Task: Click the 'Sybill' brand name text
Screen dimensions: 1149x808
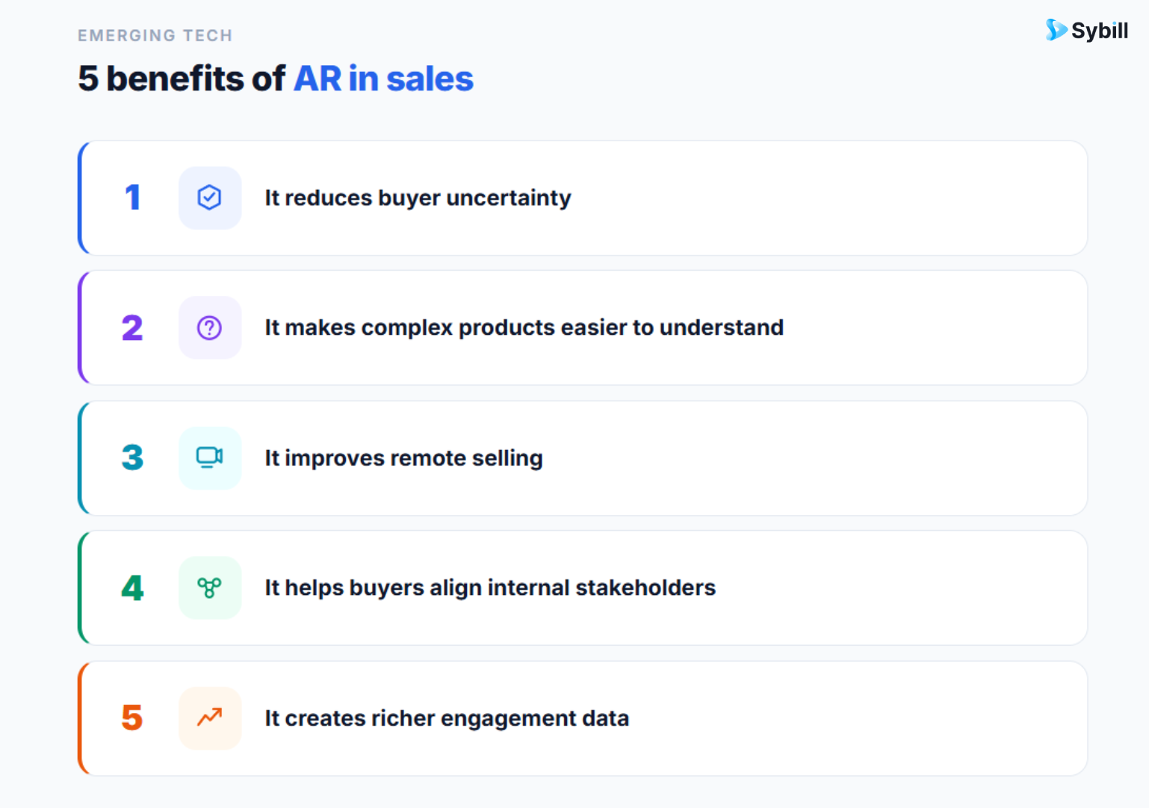Action: (x=1099, y=31)
